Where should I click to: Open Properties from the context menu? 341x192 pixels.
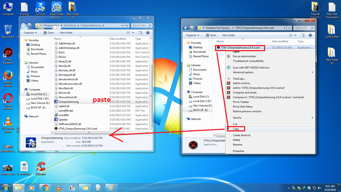(x=270, y=151)
